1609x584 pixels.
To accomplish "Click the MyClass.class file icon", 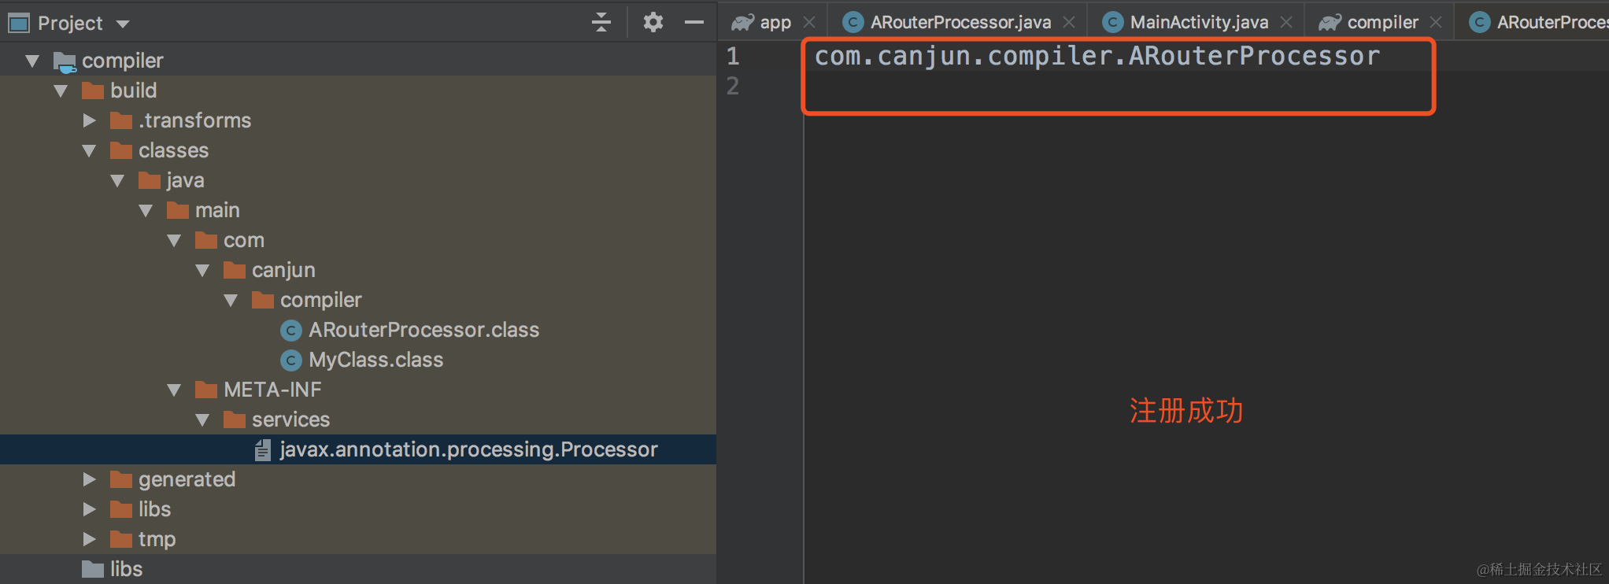I will [x=291, y=360].
